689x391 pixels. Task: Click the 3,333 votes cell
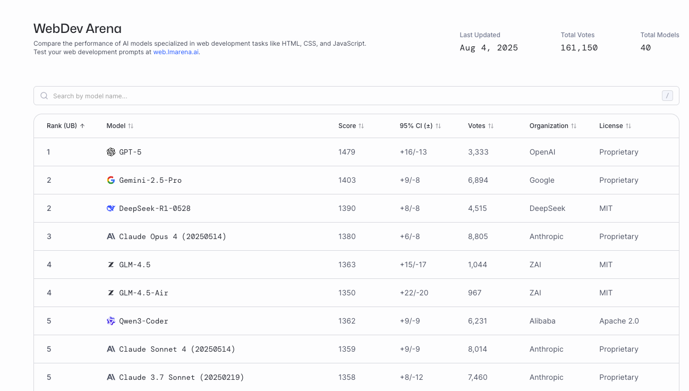pos(478,152)
